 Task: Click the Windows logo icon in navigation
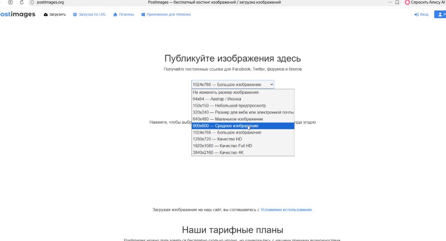pos(143,14)
